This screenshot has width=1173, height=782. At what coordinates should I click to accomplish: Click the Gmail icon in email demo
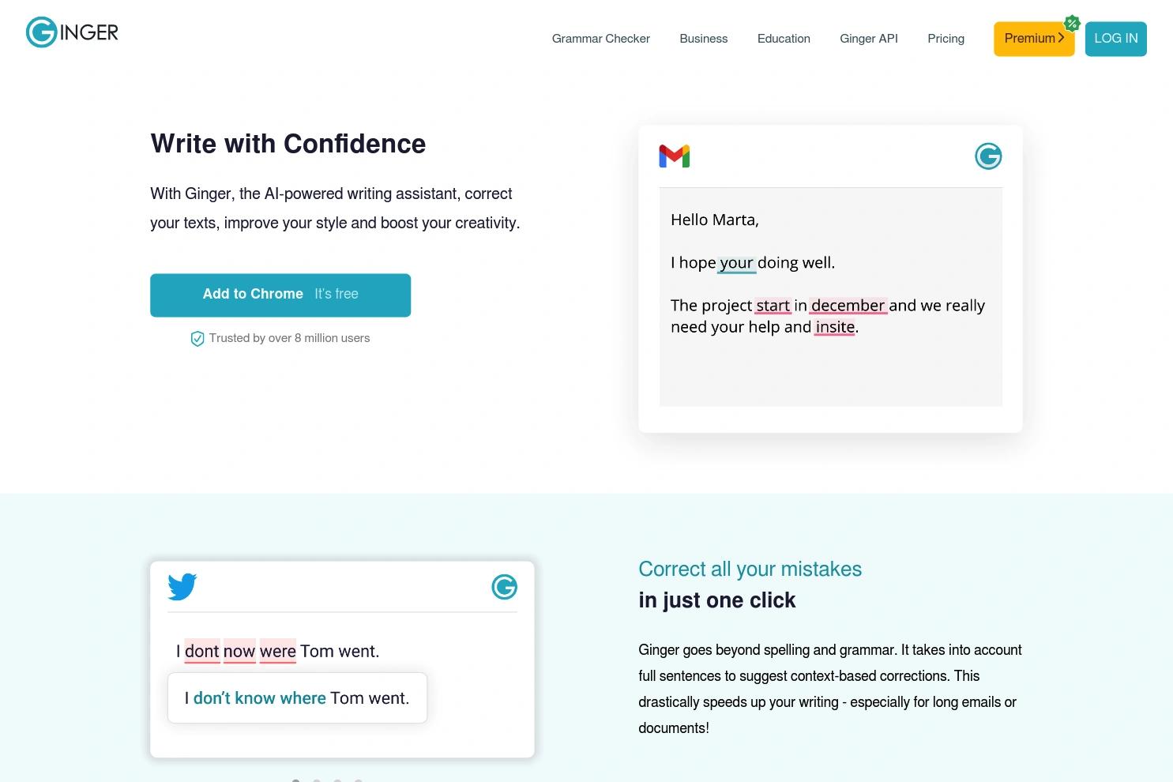(x=674, y=156)
